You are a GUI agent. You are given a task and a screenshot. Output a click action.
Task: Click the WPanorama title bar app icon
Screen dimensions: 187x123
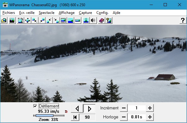click(5, 5)
